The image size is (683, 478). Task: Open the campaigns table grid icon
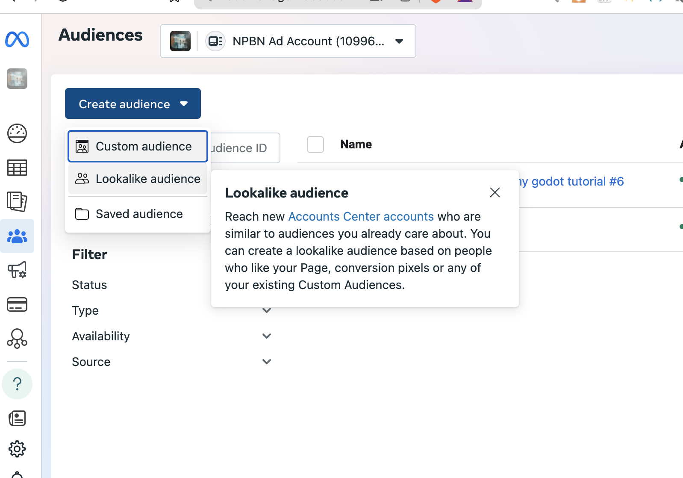17,168
